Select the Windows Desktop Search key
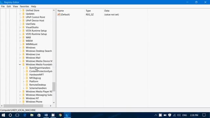Viewport: 210px width, 118px height. pos(39,51)
